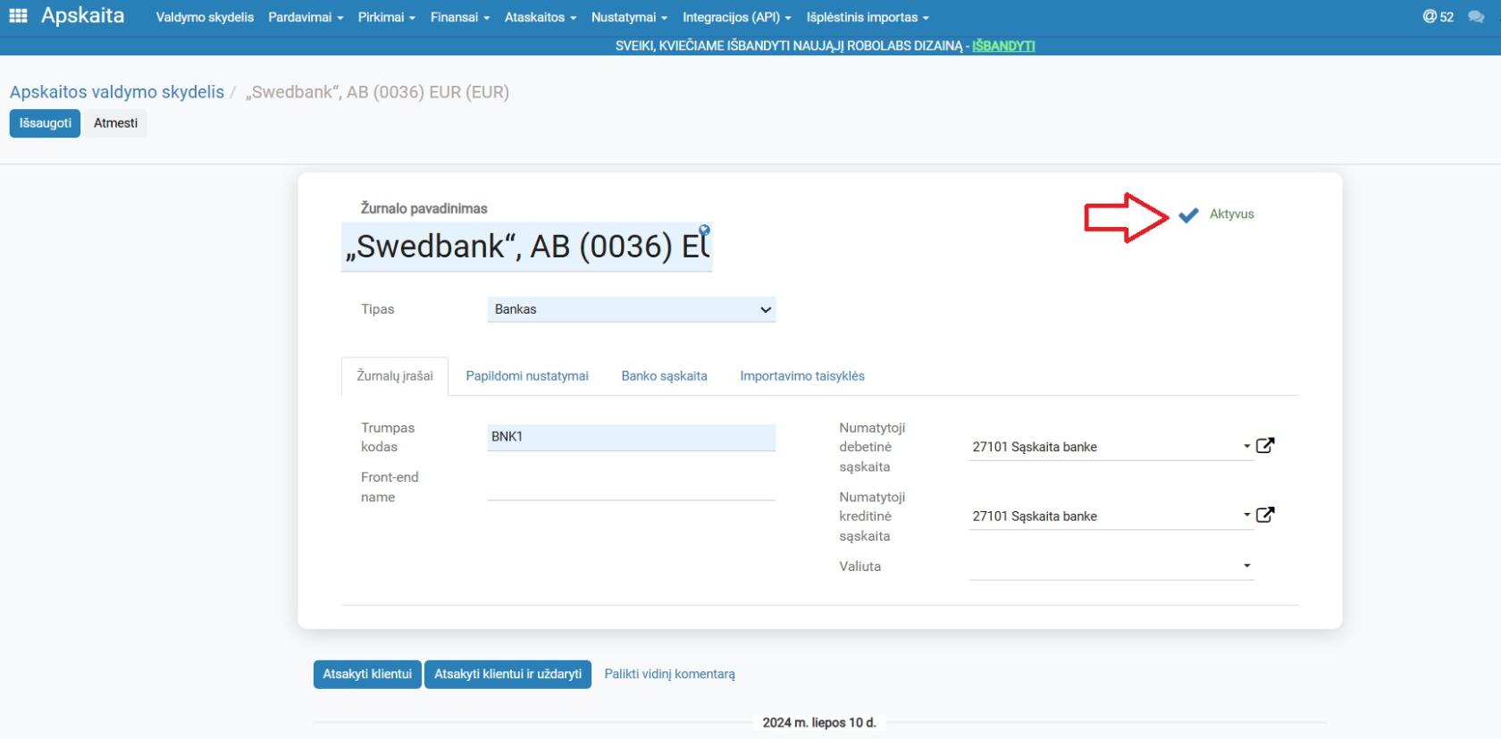Switch to the Importavimo taisyklės tab
Image resolution: width=1501 pixels, height=739 pixels.
tap(802, 376)
